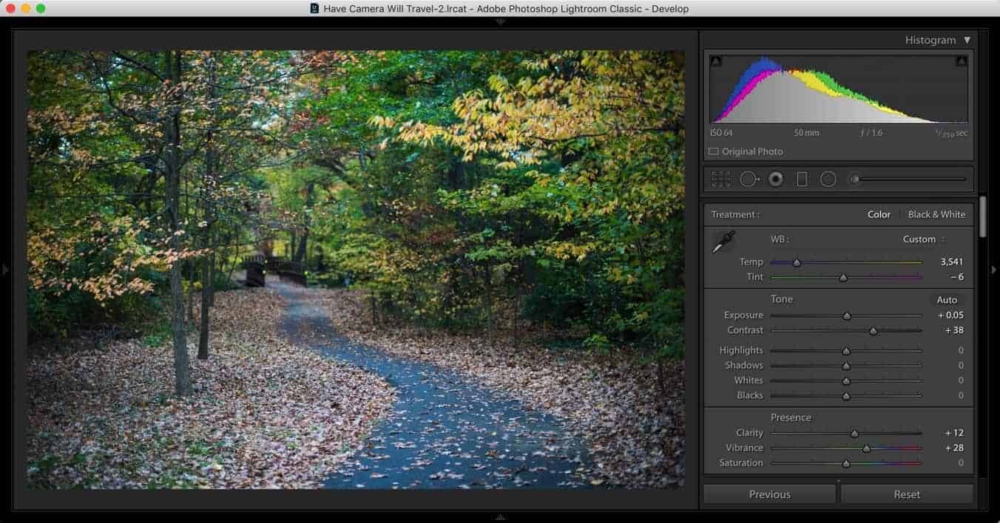Click the Vibrance slider handle
Viewport: 1000px width, 523px height.
point(866,448)
